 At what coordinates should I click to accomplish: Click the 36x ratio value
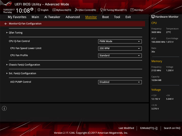point(153,52)
